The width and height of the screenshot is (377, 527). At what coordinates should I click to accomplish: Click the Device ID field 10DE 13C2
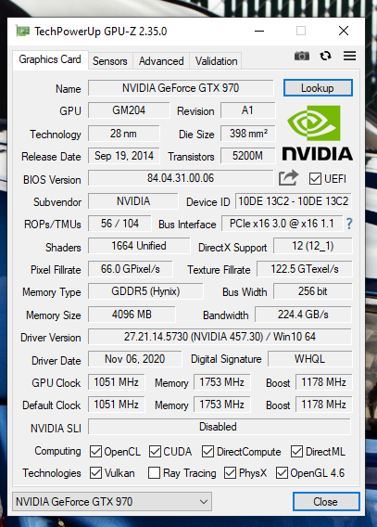[x=293, y=201]
